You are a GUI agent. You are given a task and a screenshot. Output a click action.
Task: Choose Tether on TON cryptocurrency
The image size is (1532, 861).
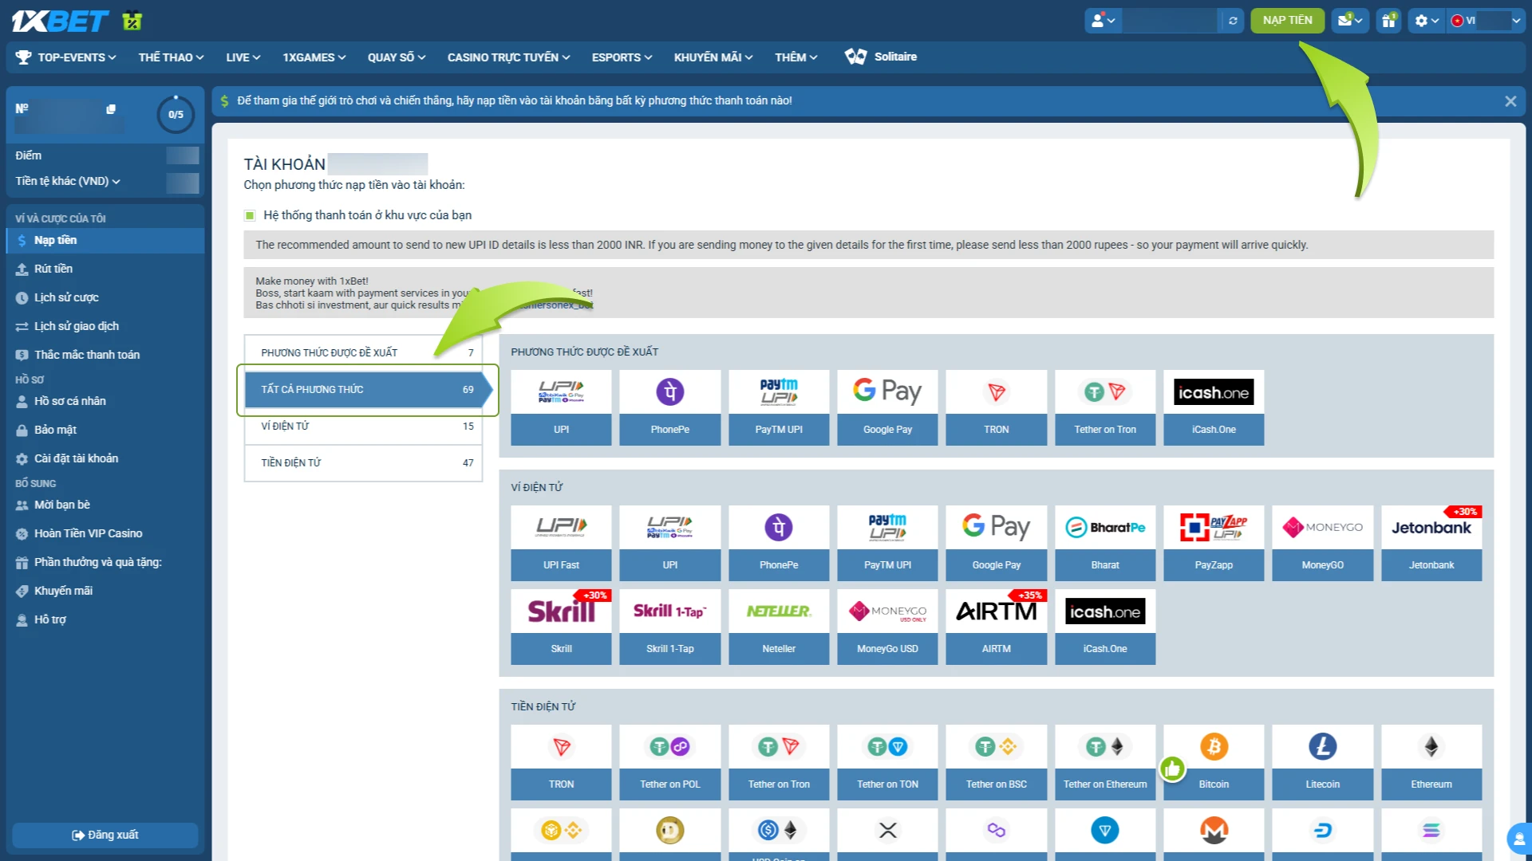[x=887, y=762]
